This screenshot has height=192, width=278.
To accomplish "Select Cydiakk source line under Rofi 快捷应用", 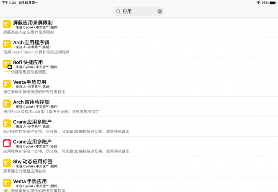I will coord(37,67).
